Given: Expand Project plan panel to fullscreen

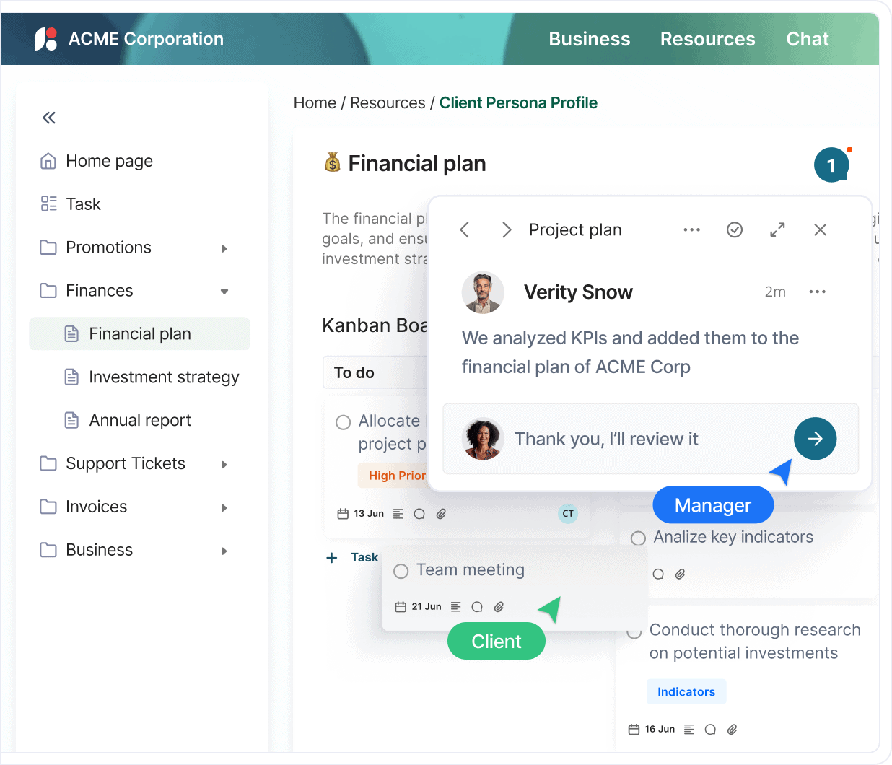Looking at the screenshot, I should coord(777,229).
